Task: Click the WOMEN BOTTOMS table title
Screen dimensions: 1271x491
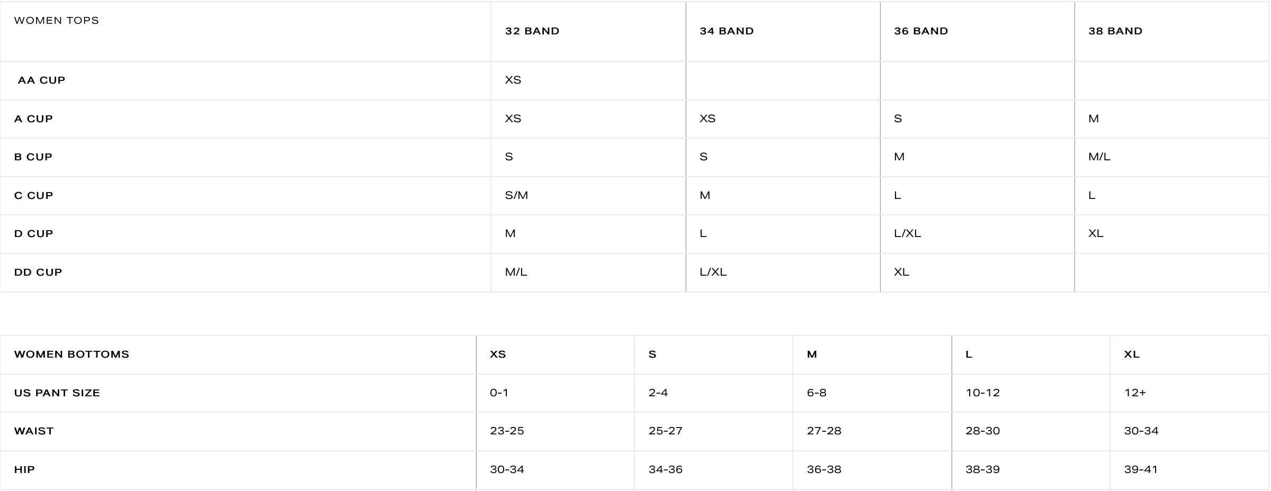Action: [71, 354]
